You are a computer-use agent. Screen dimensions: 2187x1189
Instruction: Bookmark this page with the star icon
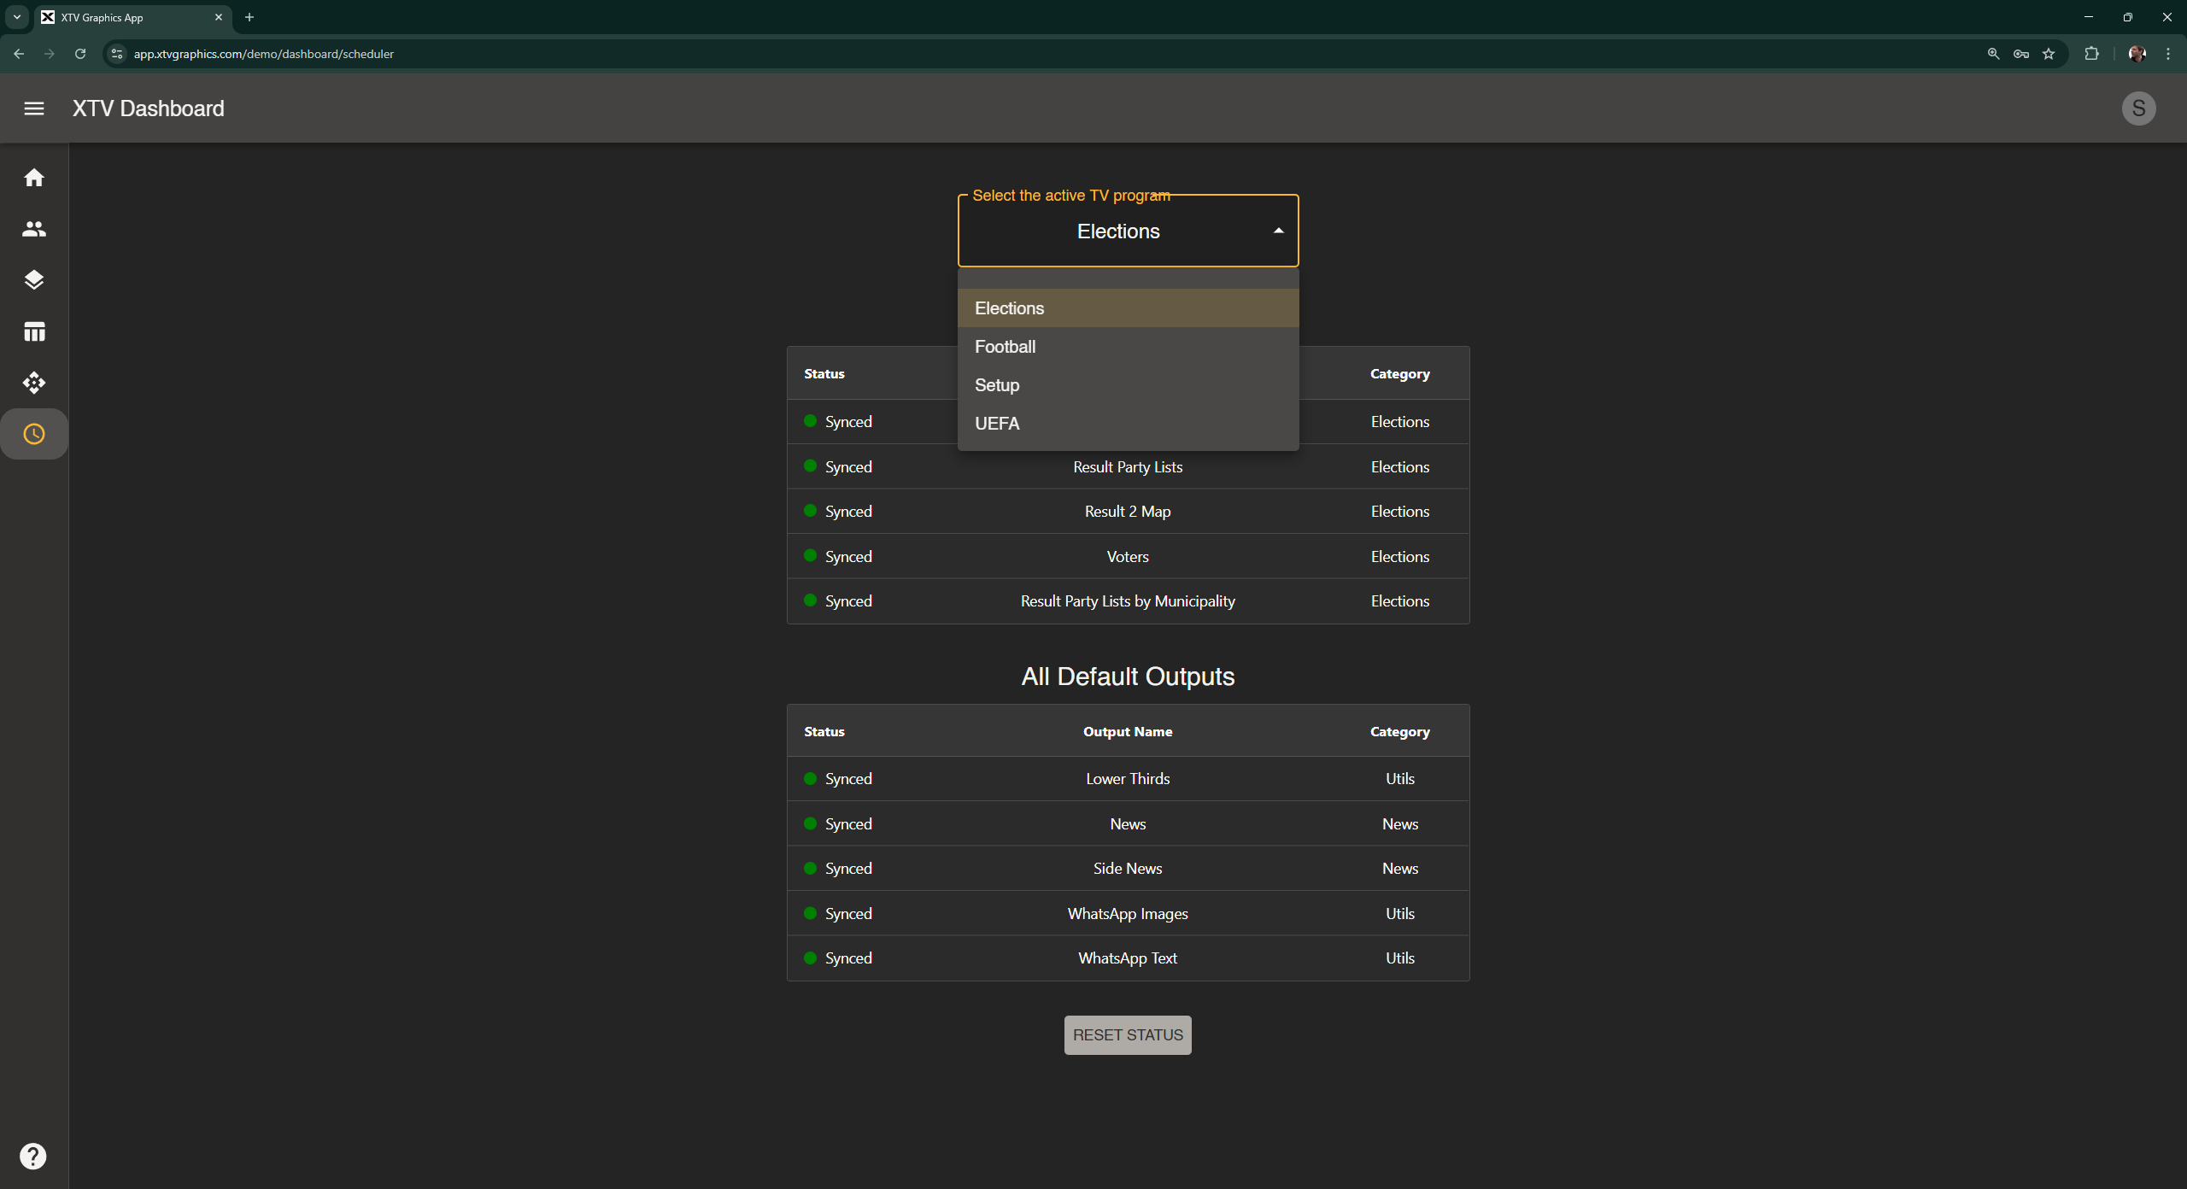click(2048, 53)
